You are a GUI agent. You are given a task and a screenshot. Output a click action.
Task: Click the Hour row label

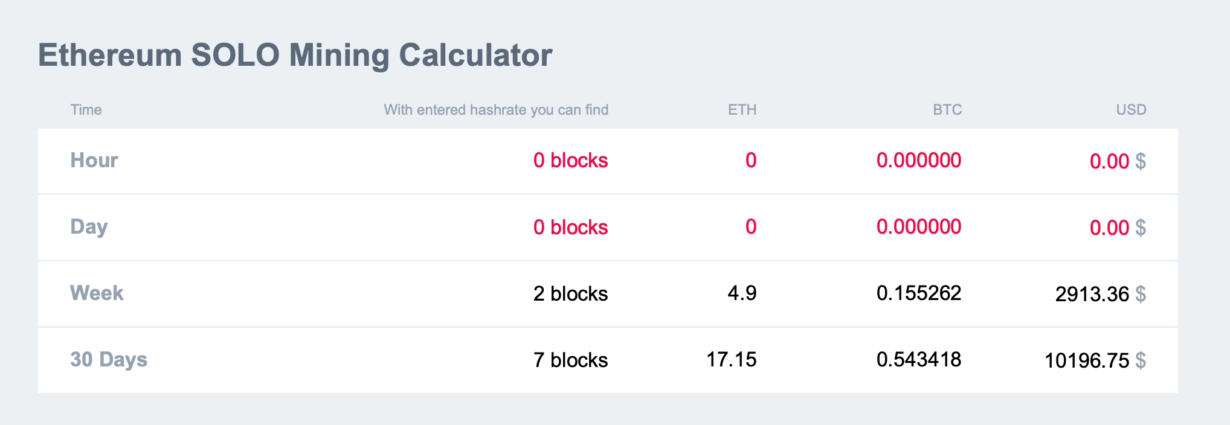tap(94, 161)
